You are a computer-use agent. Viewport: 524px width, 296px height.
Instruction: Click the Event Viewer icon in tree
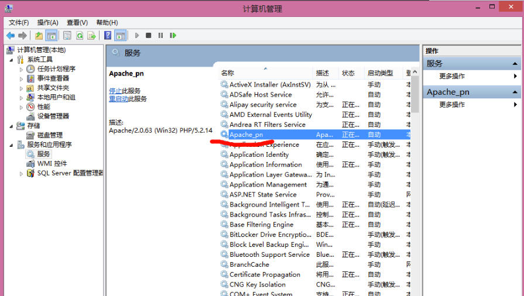(x=30, y=78)
